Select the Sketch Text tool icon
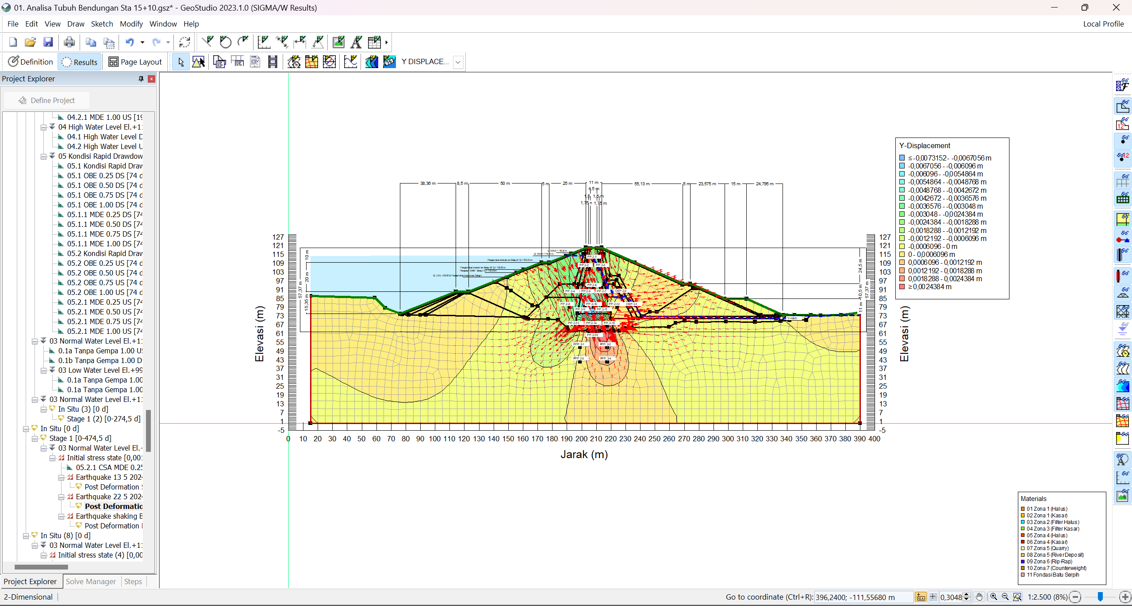The width and height of the screenshot is (1132, 608). 356,42
